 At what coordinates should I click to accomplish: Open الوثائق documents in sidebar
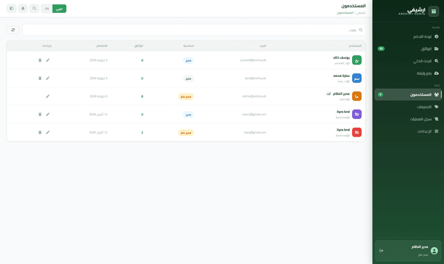coord(408,49)
